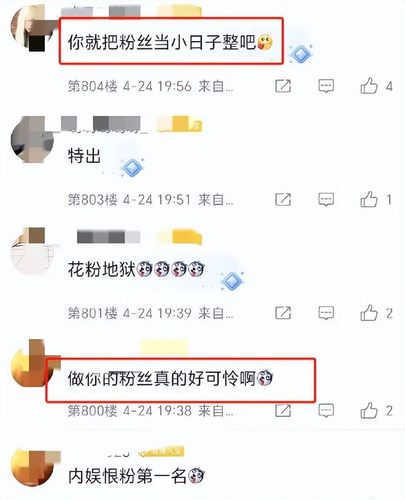This screenshot has height=500, width=405.
Task: Like the 第800楼 comment
Action: click(369, 410)
